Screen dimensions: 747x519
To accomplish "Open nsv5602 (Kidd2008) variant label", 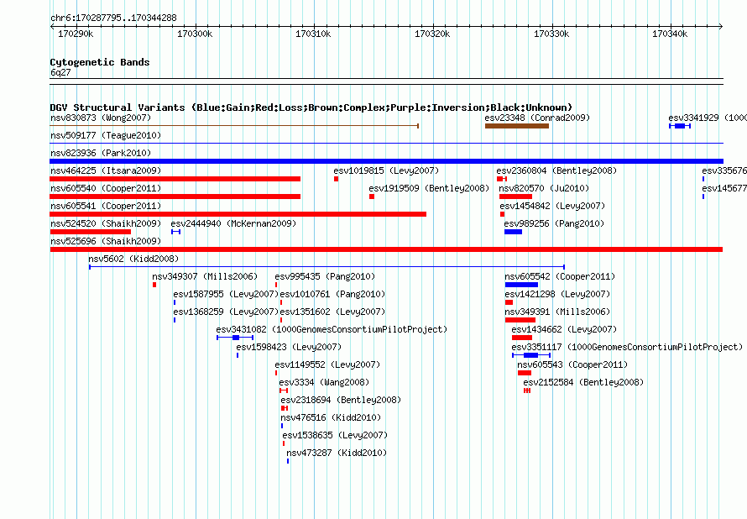I will coord(133,259).
